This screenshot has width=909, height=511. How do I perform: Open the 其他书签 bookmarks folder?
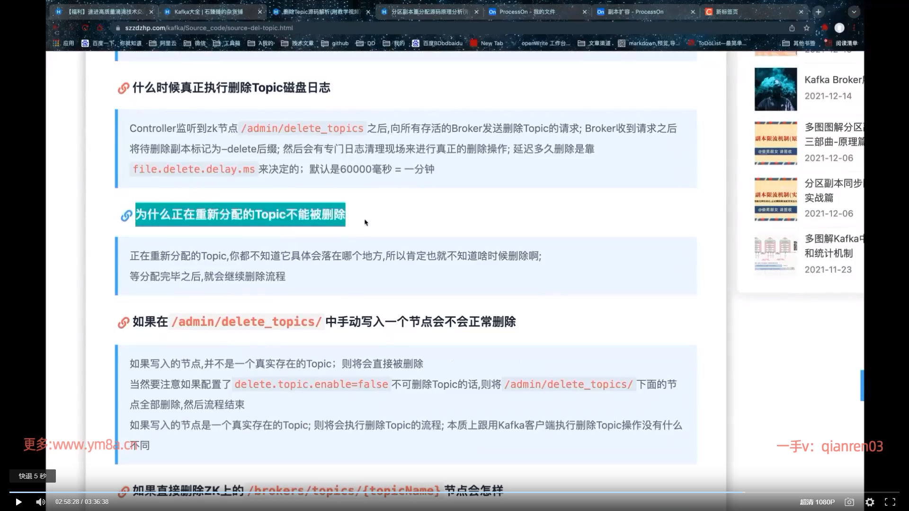[799, 43]
